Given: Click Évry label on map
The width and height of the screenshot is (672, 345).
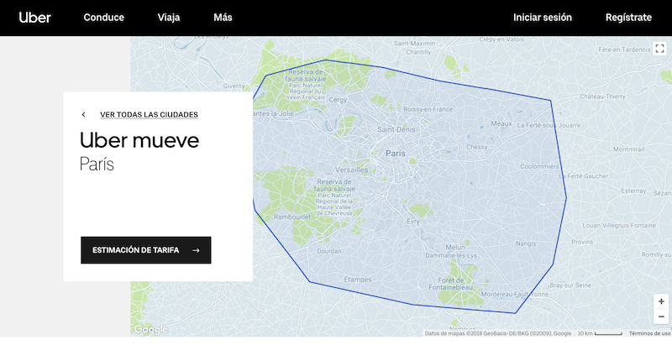Looking at the screenshot, I should click(413, 222).
